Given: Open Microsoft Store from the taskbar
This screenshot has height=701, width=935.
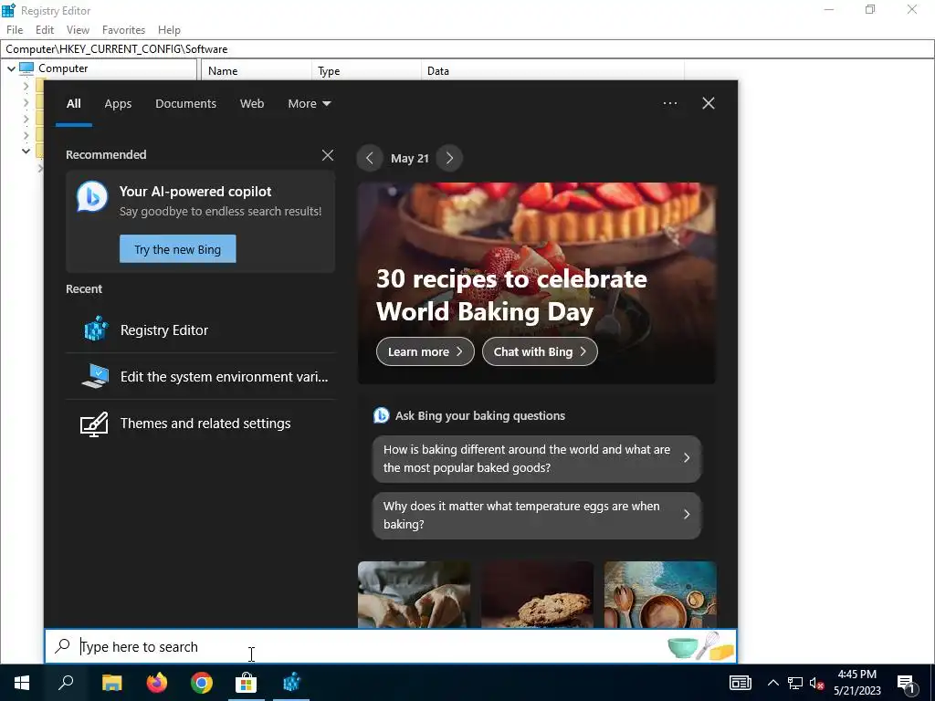Looking at the screenshot, I should point(246,683).
